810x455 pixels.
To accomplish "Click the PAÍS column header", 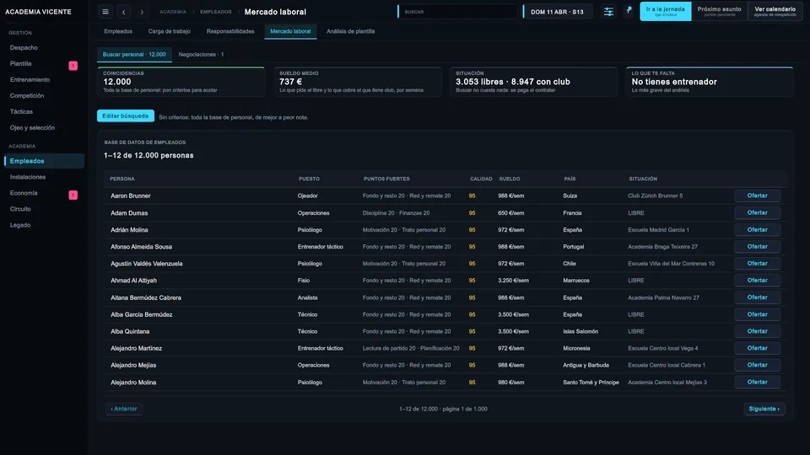I will (x=570, y=179).
